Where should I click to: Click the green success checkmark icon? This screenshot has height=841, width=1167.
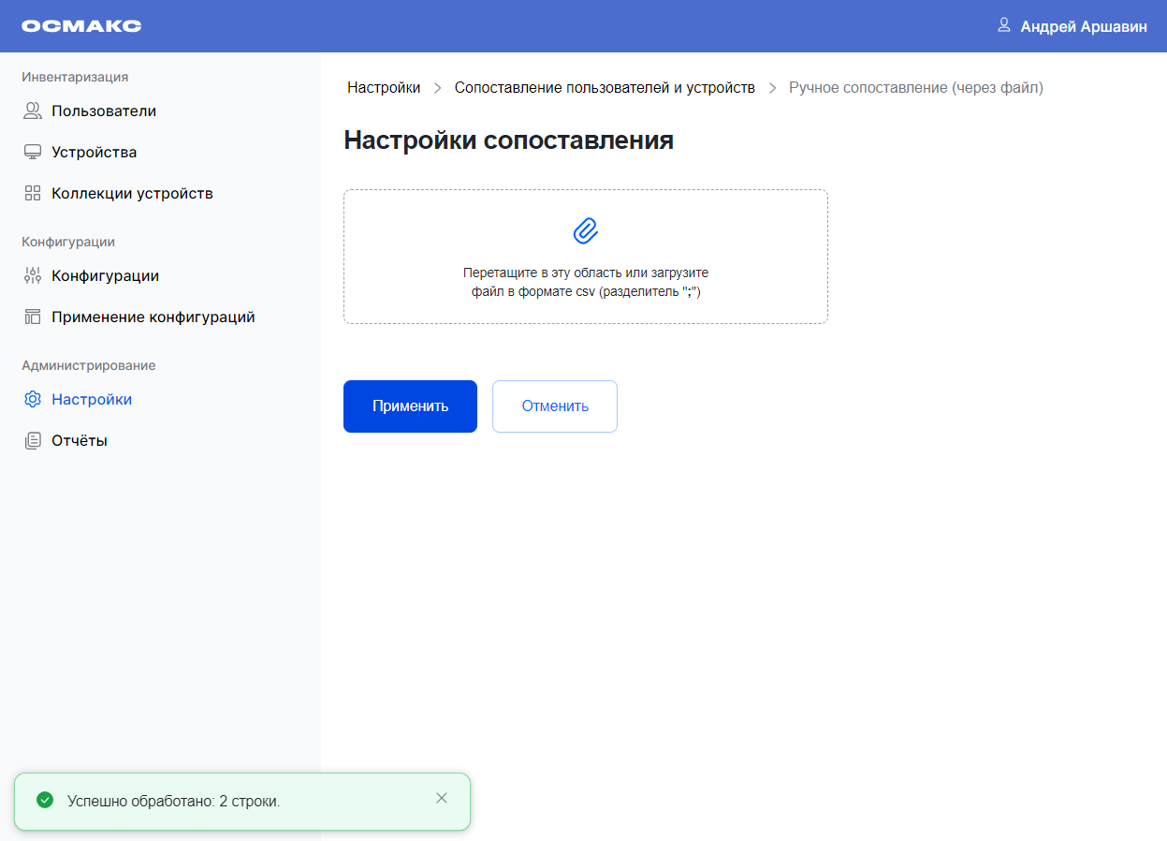click(44, 801)
